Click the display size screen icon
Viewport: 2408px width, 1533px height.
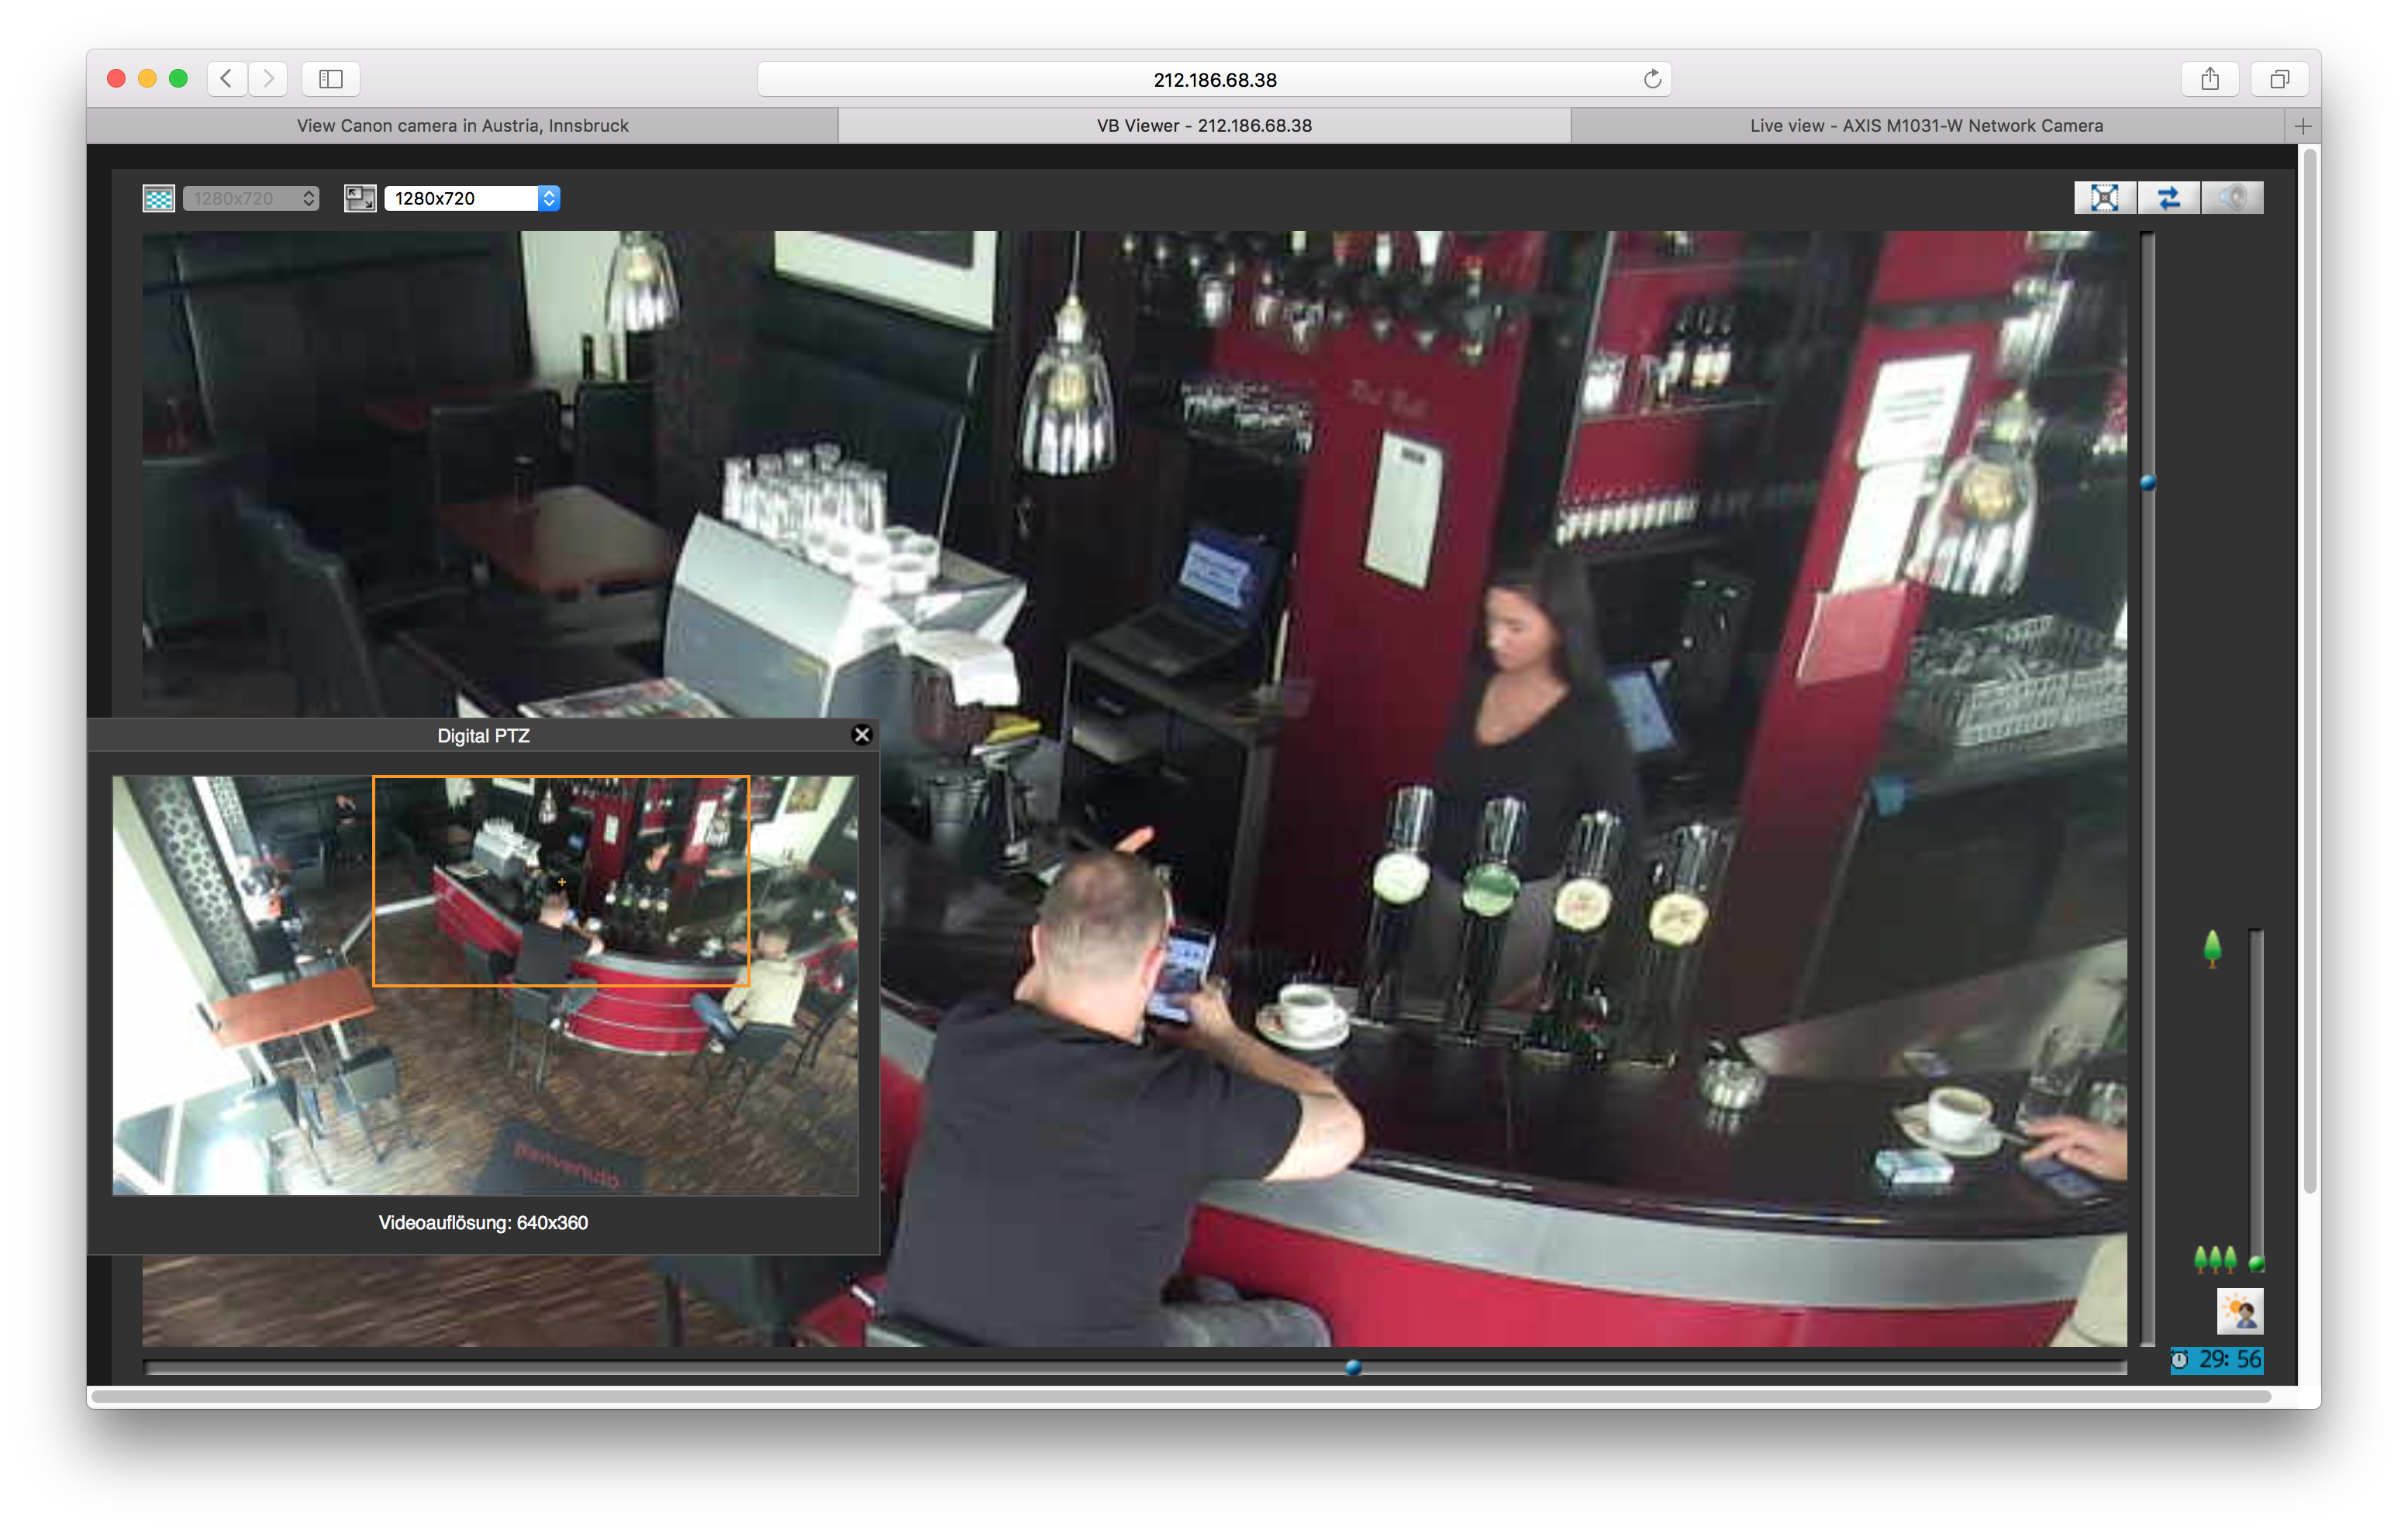coord(360,198)
